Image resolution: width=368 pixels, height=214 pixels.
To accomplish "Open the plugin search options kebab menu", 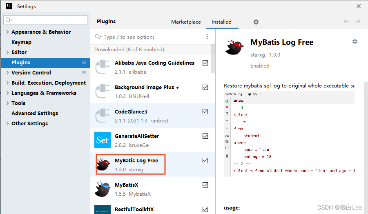I will tap(207, 37).
